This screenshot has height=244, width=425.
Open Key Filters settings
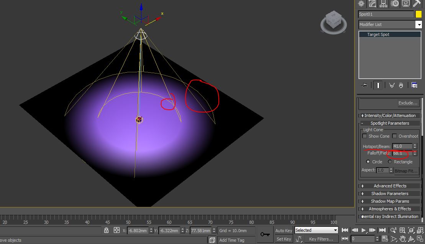pyautogui.click(x=321, y=239)
